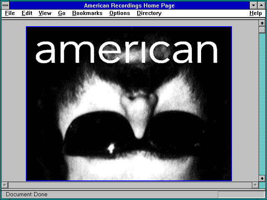Open the Go menu

click(x=62, y=13)
